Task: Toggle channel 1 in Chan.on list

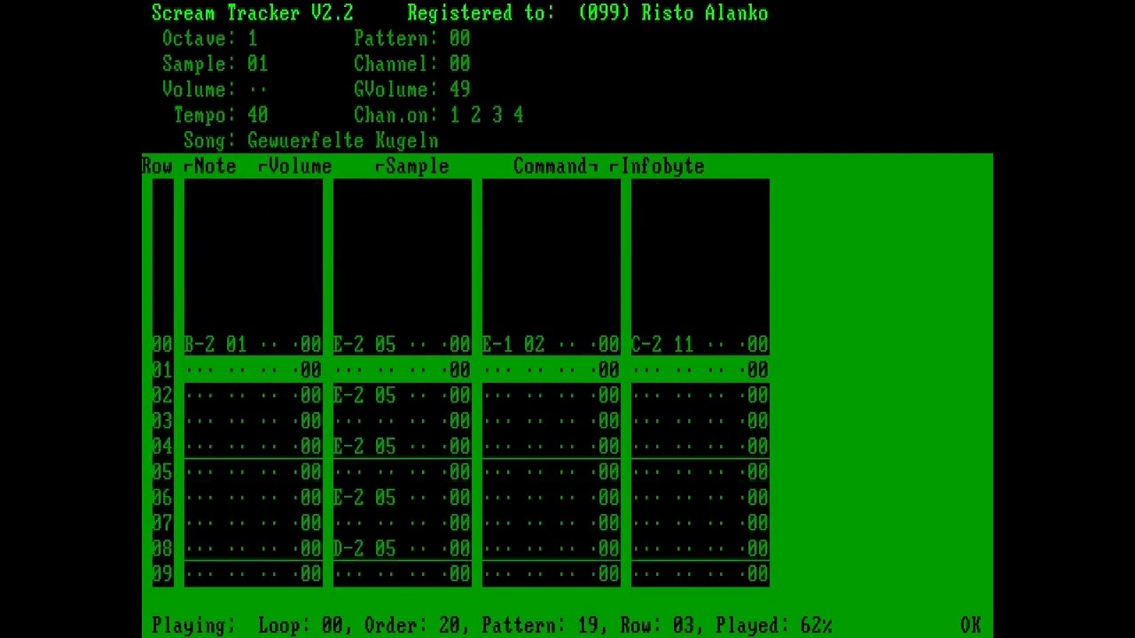Action: pos(455,115)
